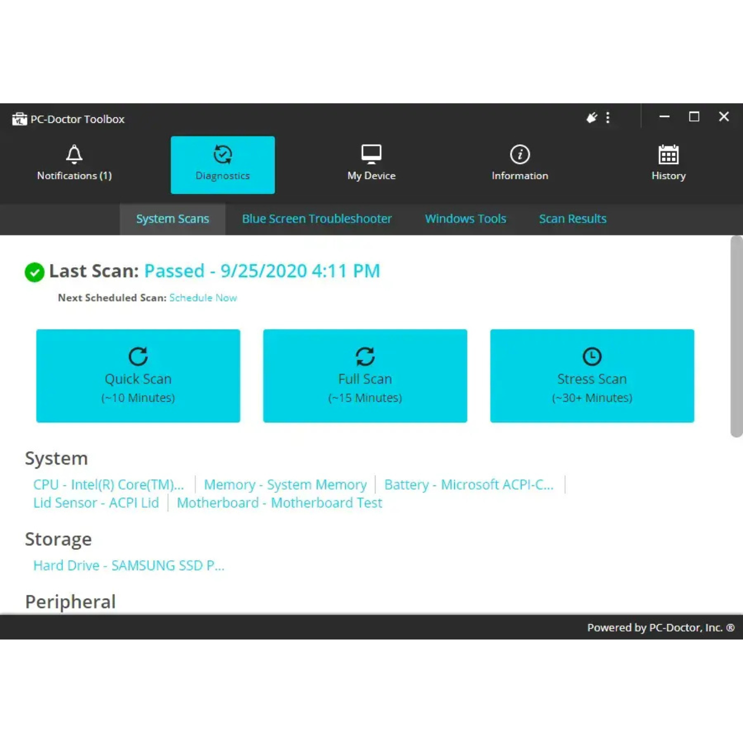The width and height of the screenshot is (743, 743).
Task: Open Motherboard - Motherboard Test link
Action: pyautogui.click(x=279, y=503)
